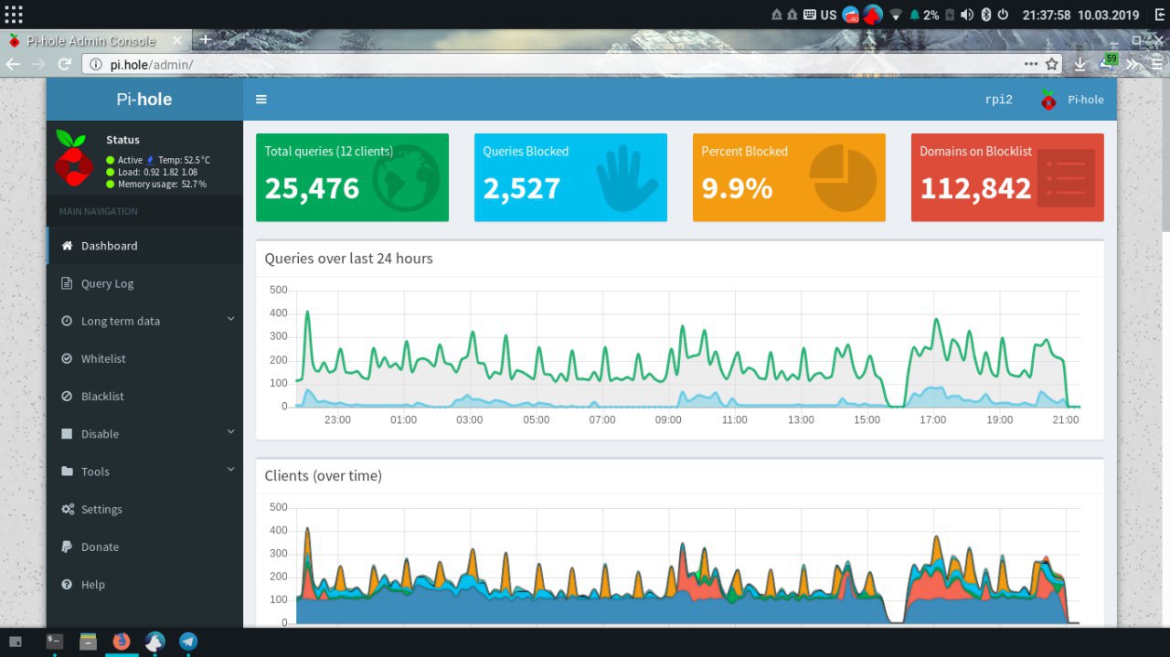Click the Query Log file icon
Image resolution: width=1170 pixels, height=657 pixels.
(67, 283)
